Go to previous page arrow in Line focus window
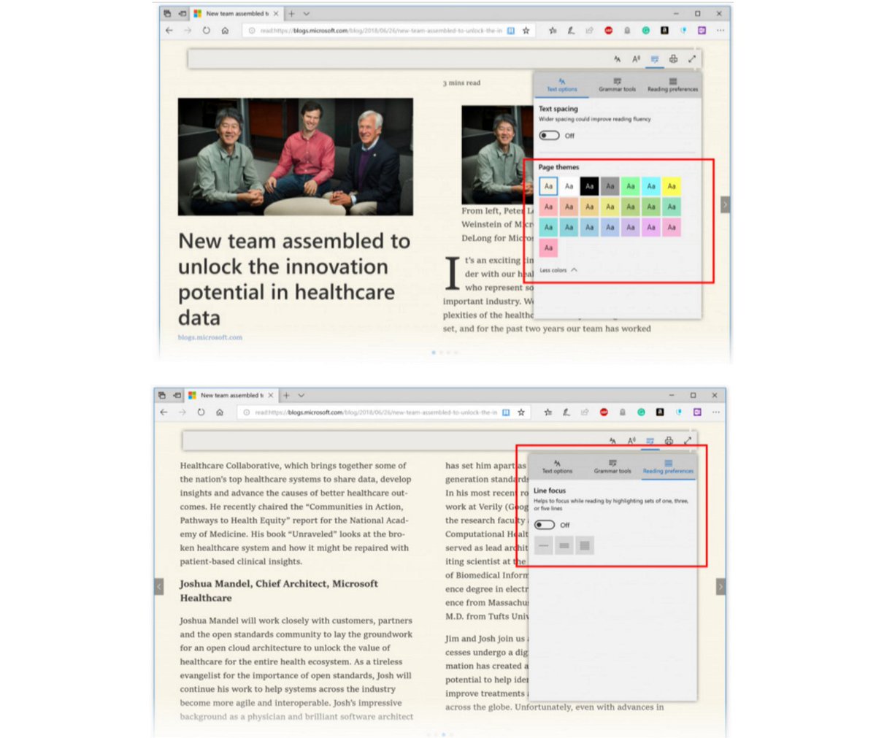 tap(158, 586)
